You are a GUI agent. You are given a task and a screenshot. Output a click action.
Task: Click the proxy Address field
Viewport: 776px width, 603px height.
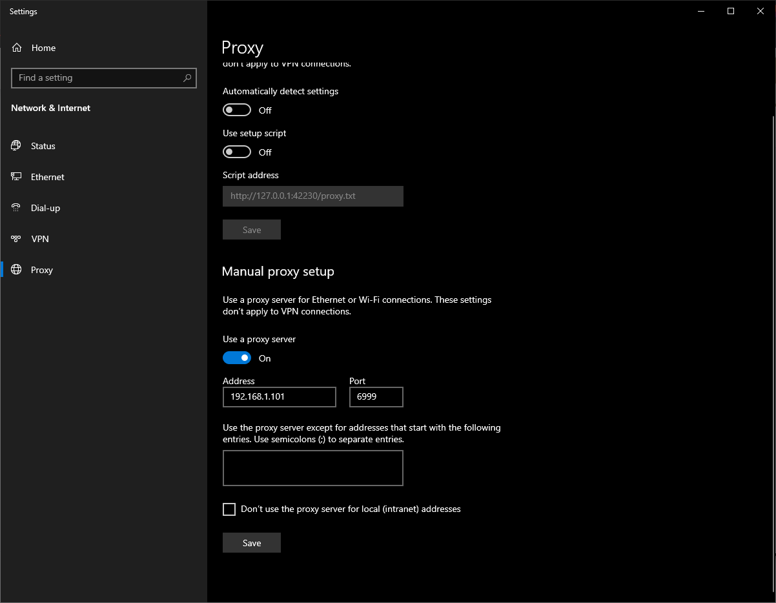[279, 397]
